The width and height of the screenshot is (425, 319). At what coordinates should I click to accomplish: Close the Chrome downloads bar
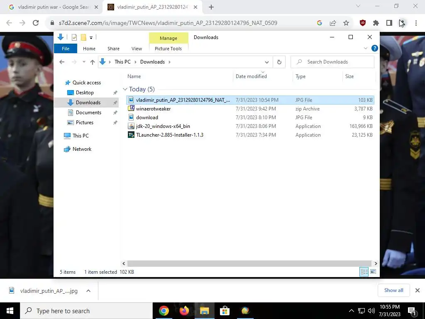coord(418,290)
